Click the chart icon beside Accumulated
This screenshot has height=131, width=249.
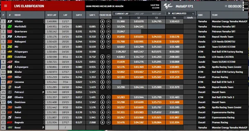point(169,13)
